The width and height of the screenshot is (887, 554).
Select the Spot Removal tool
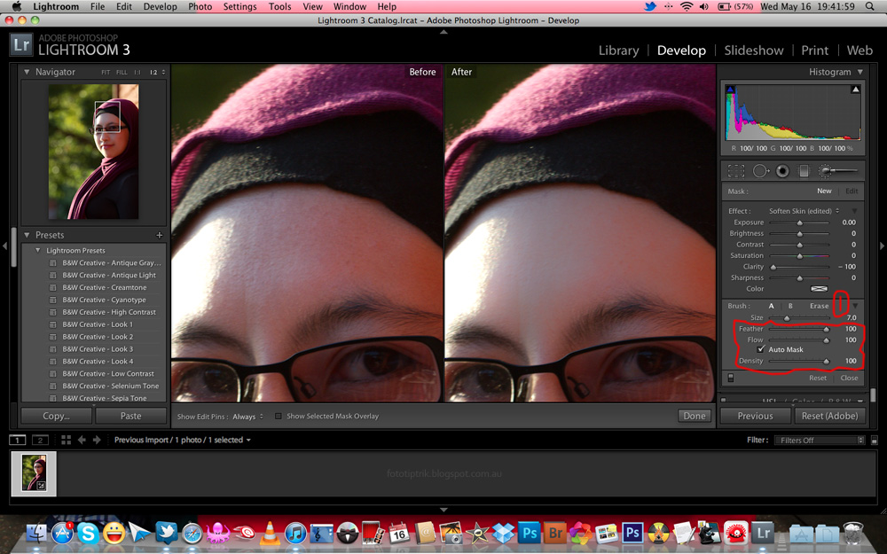(760, 171)
